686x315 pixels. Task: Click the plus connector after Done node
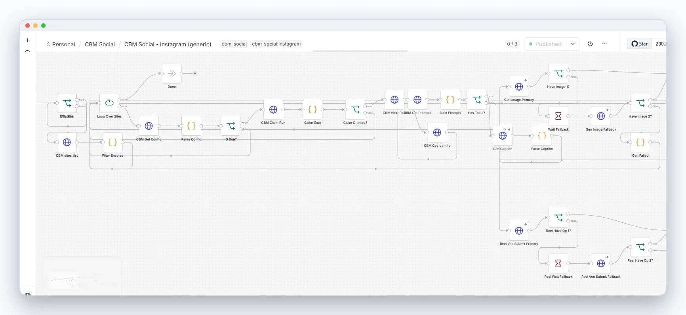pos(195,73)
